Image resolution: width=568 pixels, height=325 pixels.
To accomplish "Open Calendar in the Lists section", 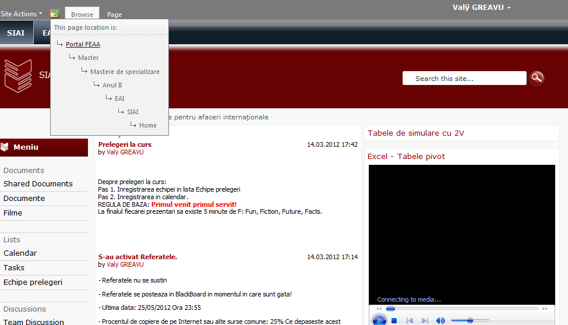I will pos(20,253).
